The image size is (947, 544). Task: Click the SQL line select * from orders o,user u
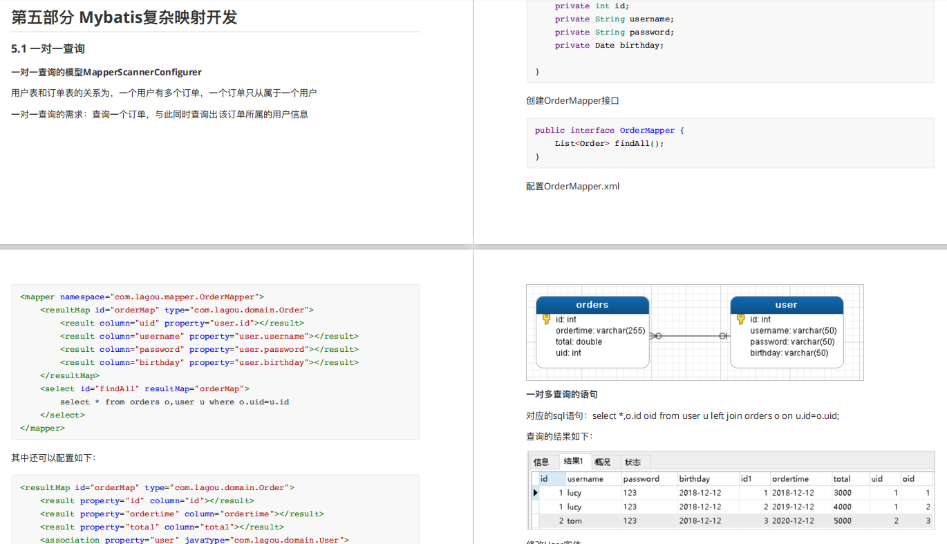174,402
